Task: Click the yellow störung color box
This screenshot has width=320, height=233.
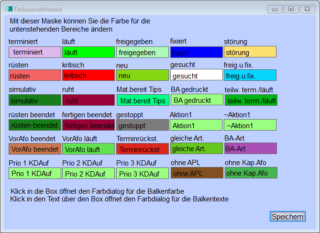Action: 250,52
